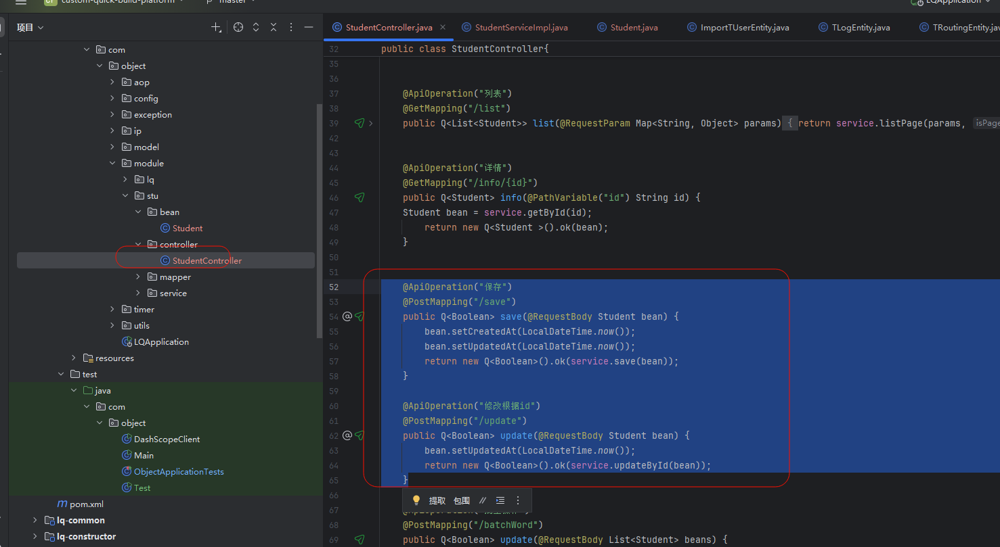Click the expand all icon in project panel
Viewport: 1000px width, 547px height.
(256, 27)
